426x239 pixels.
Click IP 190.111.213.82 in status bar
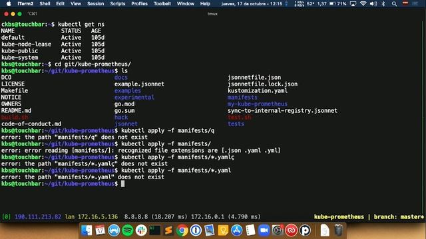pyautogui.click(x=38, y=217)
